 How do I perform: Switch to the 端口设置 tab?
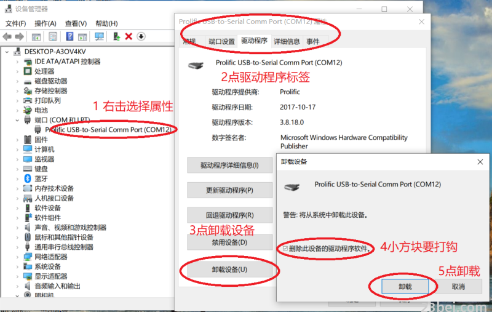(x=221, y=41)
